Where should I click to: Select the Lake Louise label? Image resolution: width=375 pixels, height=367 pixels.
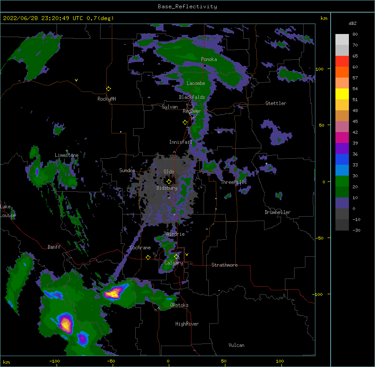[8, 211]
